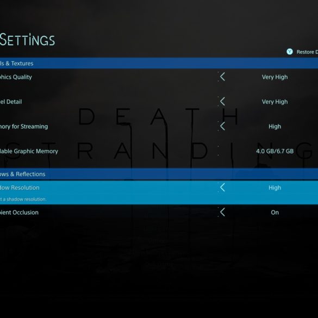Click the Very High value for Model Detail
Image resolution: width=318 pixels, height=318 pixels.
[275, 102]
